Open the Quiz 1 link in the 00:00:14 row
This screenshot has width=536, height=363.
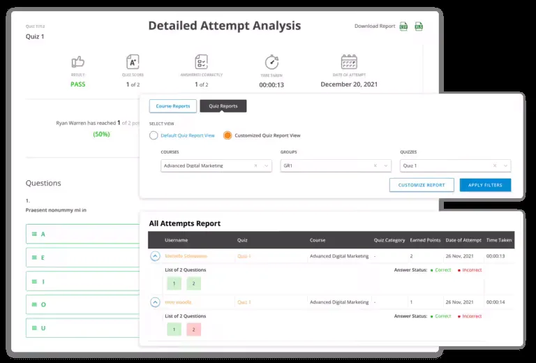click(x=244, y=302)
